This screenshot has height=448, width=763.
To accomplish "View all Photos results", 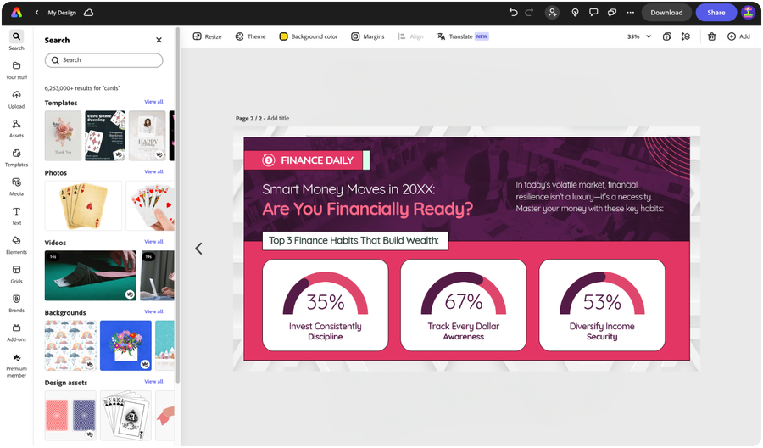I will (x=153, y=172).
